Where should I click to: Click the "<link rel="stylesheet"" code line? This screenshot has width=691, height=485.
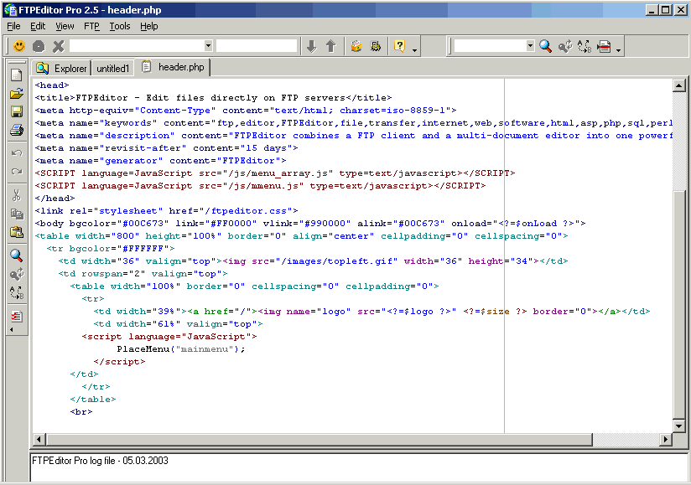coord(167,211)
